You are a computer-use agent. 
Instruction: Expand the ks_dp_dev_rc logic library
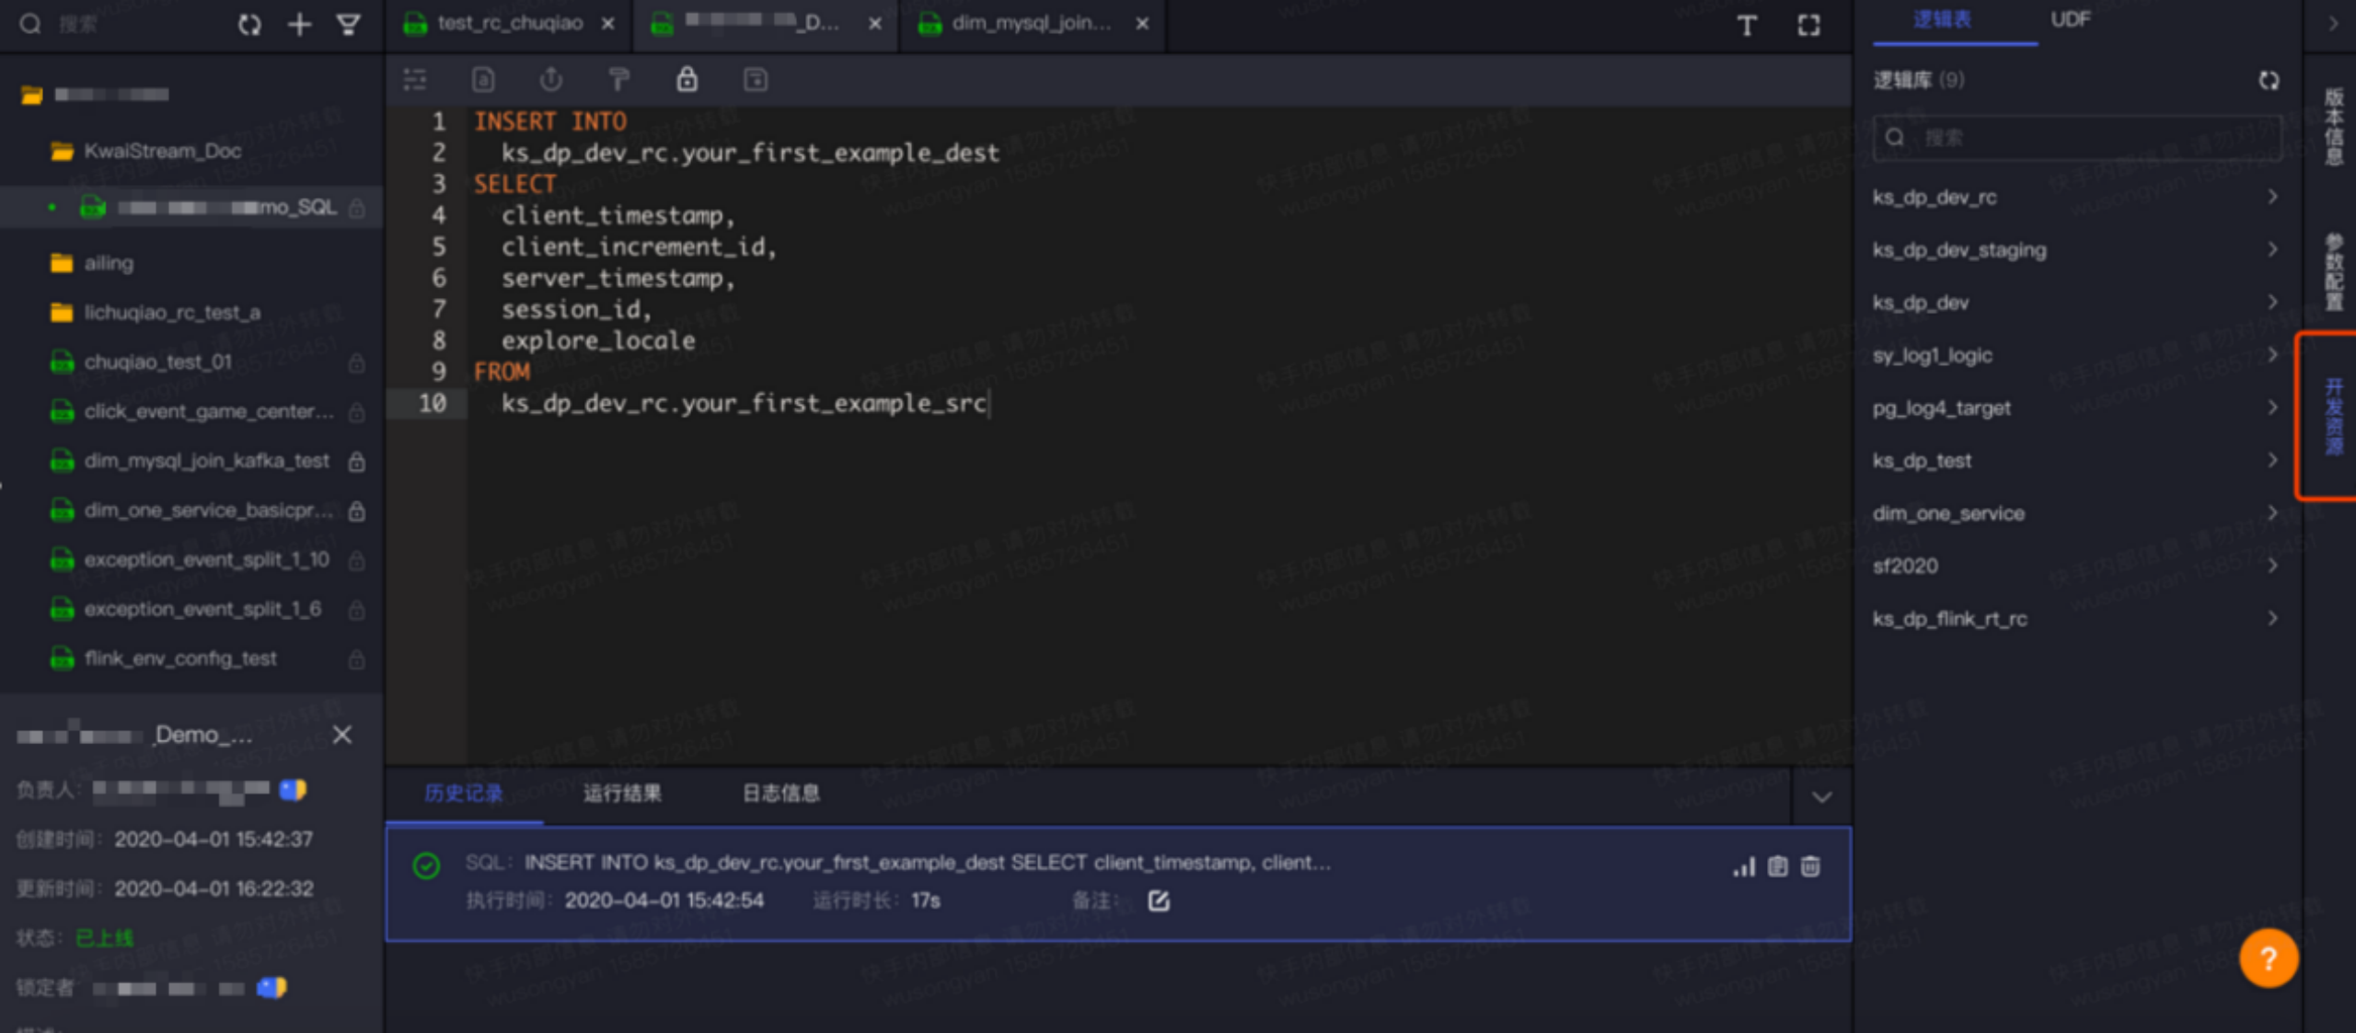[2272, 197]
